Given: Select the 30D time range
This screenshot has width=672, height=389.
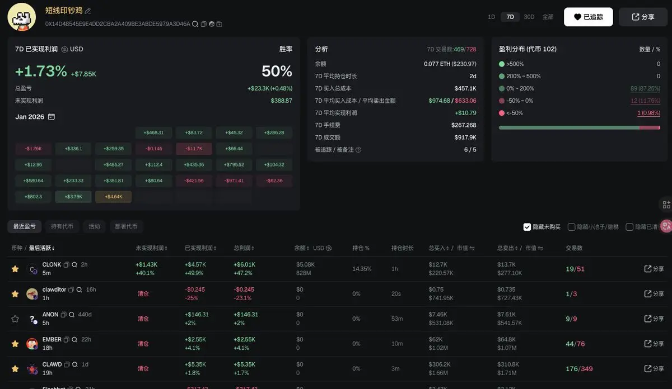Looking at the screenshot, I should pyautogui.click(x=529, y=17).
